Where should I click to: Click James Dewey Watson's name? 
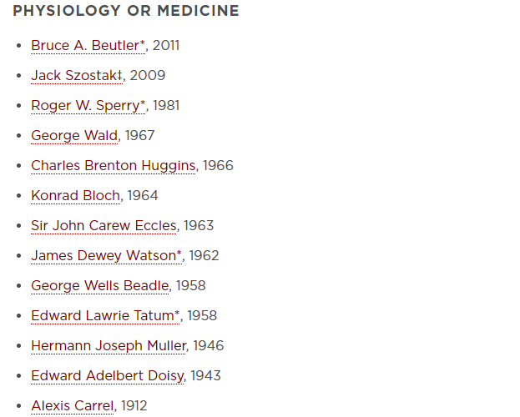coord(106,256)
